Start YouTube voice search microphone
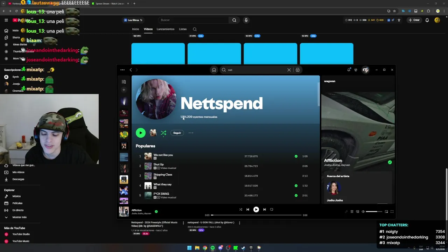 [246, 20]
